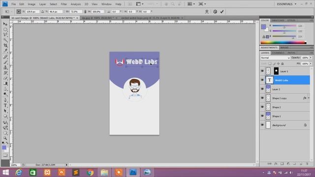
Task: Toggle Quick Mask mode button
Action: tap(5, 155)
